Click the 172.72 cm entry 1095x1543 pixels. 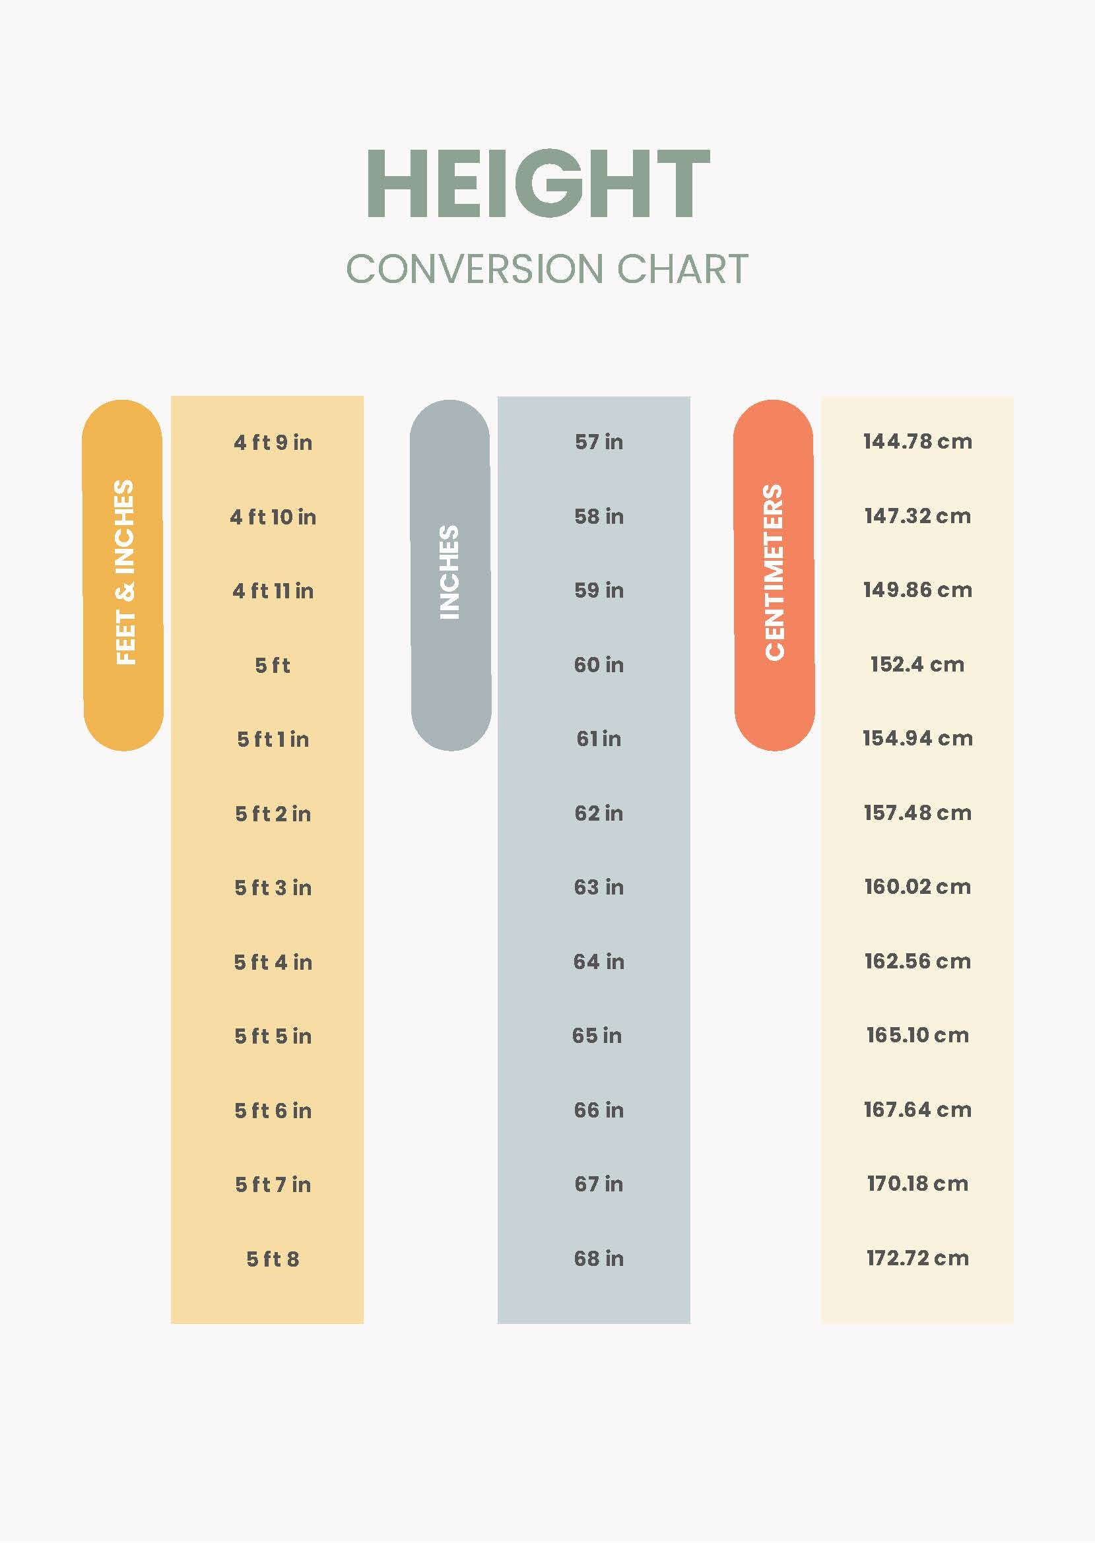[x=917, y=1257]
